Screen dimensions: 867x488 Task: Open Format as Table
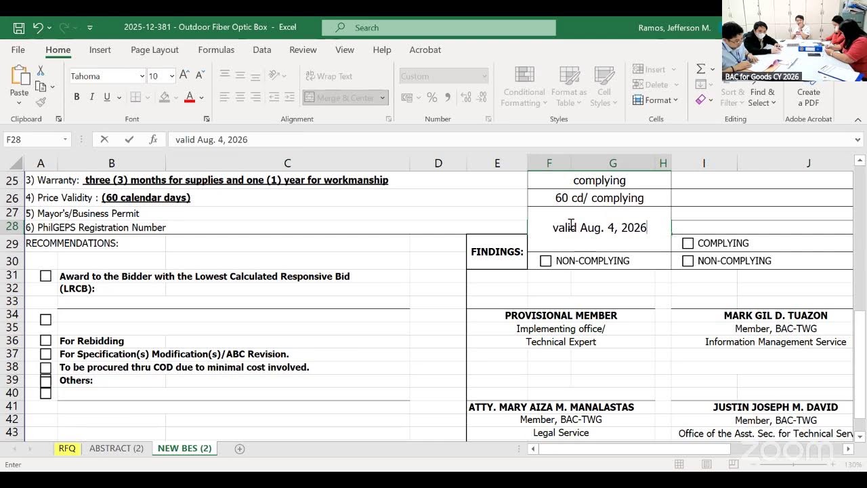pos(568,87)
